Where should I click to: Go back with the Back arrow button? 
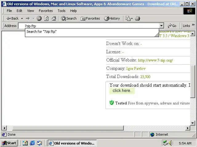(12, 18)
